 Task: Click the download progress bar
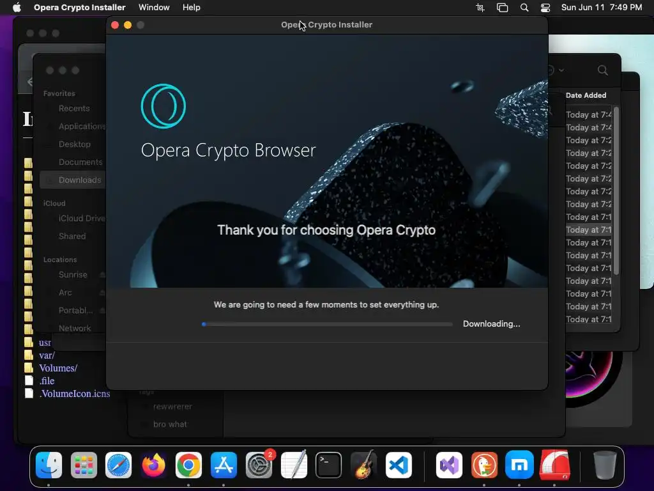click(x=327, y=324)
